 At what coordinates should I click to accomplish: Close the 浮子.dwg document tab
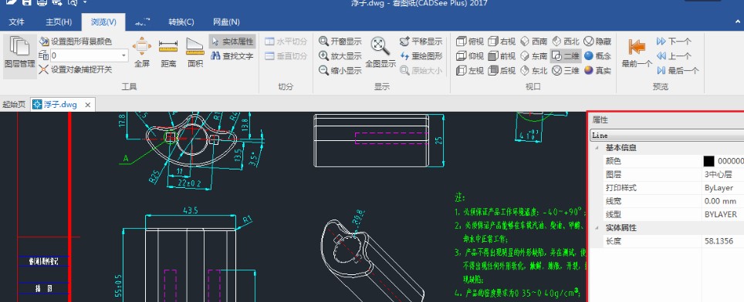[x=88, y=105]
